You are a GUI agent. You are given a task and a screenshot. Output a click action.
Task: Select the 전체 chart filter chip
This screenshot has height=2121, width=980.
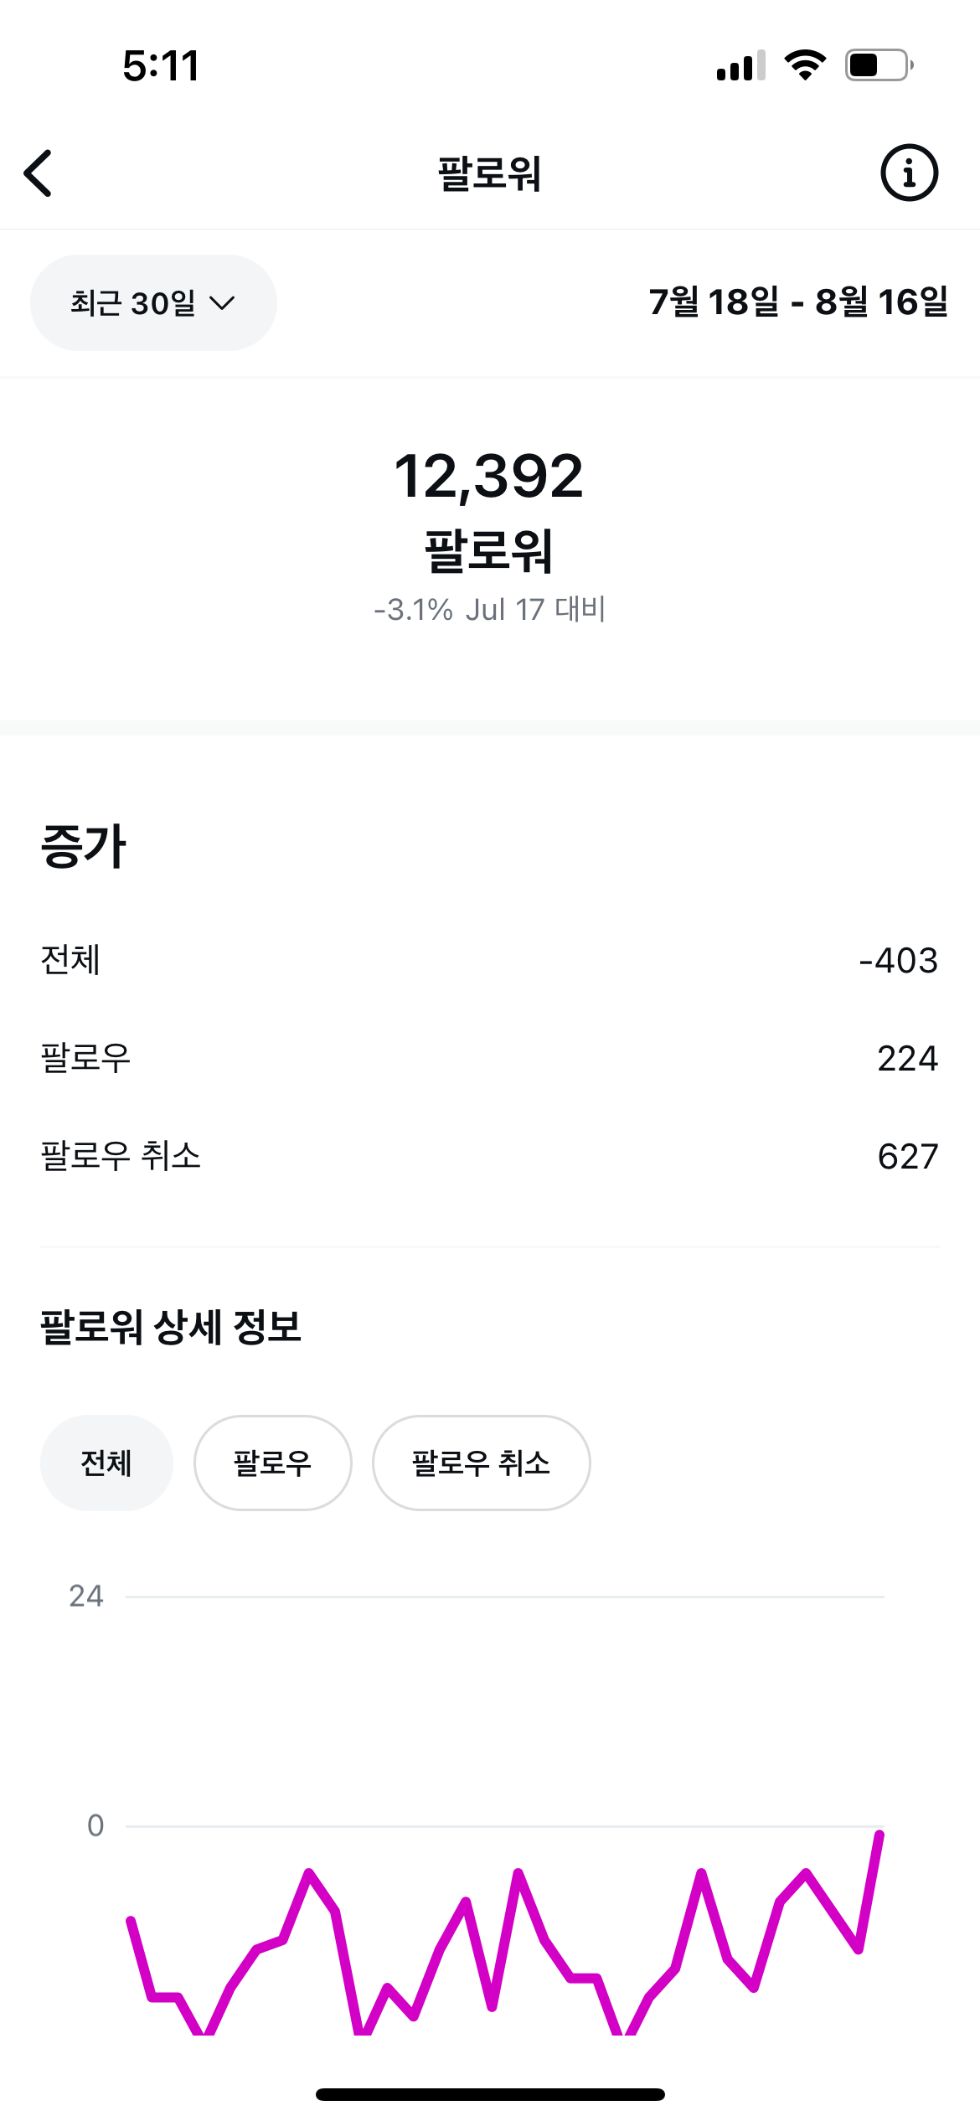point(106,1463)
